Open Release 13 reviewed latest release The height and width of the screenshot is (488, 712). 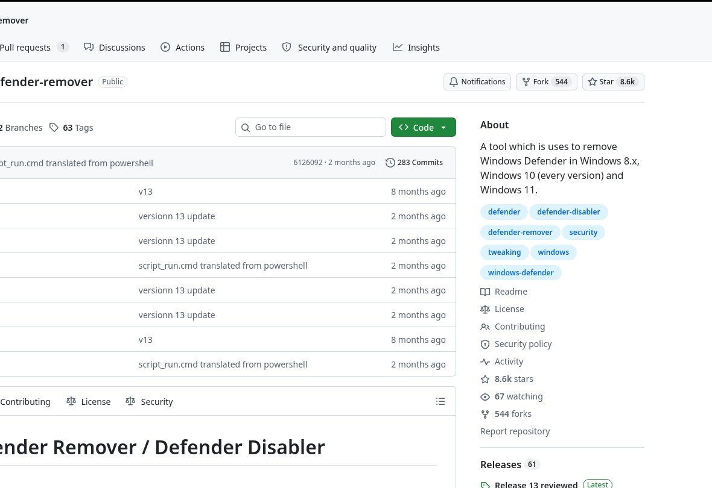(536, 484)
